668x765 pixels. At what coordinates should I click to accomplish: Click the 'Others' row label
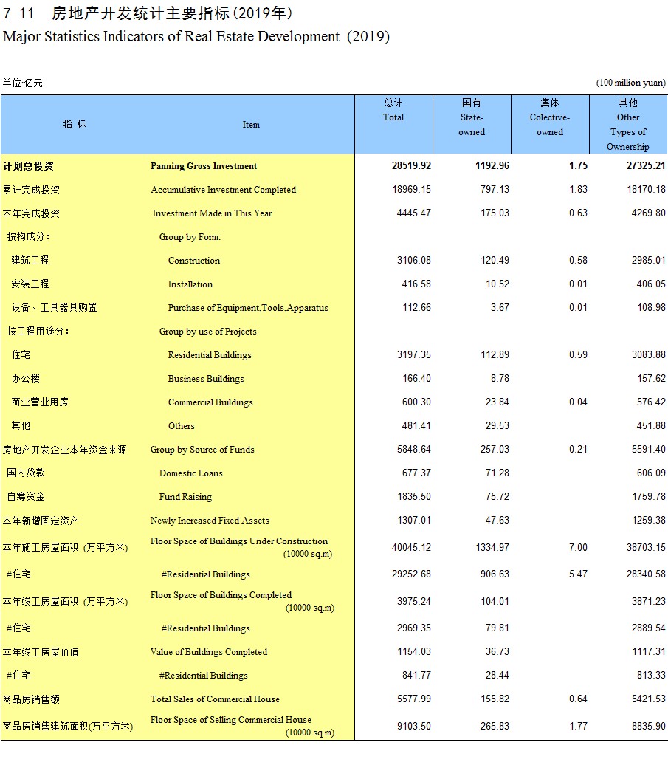click(x=181, y=426)
